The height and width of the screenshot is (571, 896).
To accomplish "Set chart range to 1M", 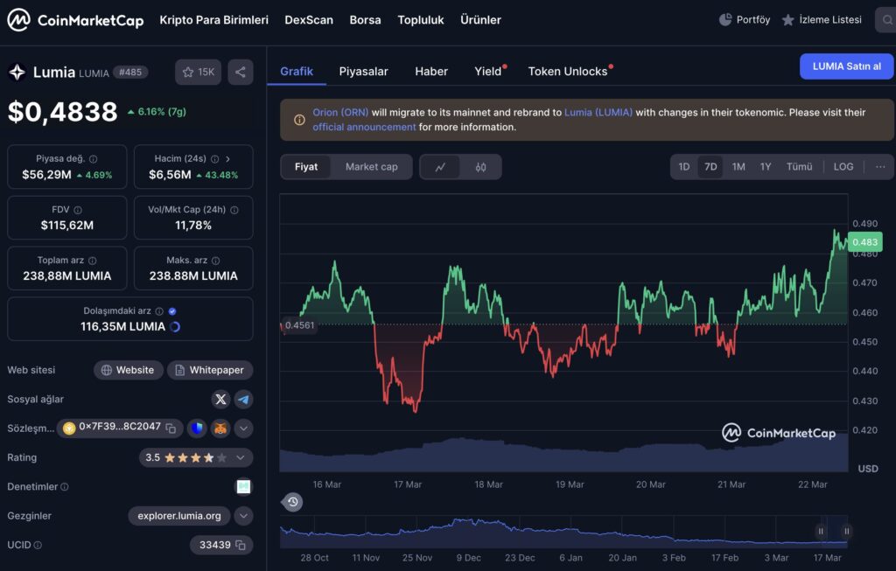I will point(738,167).
